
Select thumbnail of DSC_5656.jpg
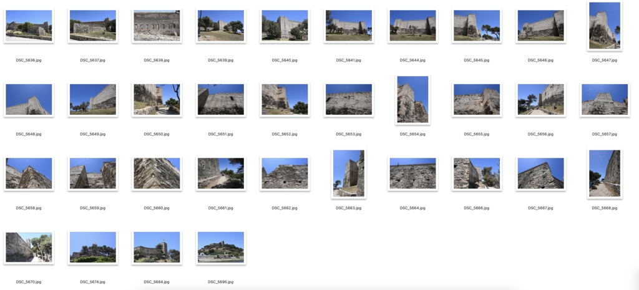point(541,99)
